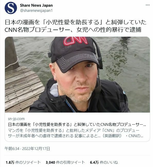Click the Share News Japan display name
Image resolution: width=153 pixels, height=167 pixels.
point(36,5)
